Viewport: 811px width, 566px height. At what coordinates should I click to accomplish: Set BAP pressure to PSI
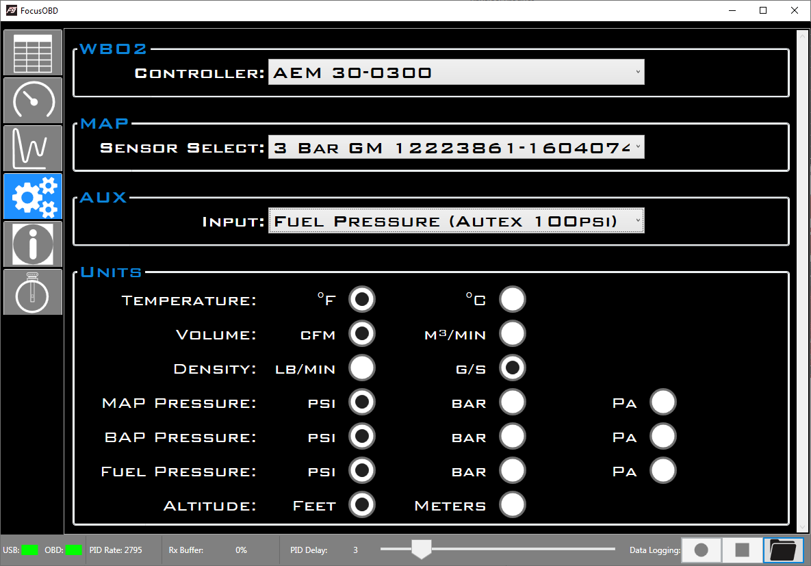tap(361, 436)
